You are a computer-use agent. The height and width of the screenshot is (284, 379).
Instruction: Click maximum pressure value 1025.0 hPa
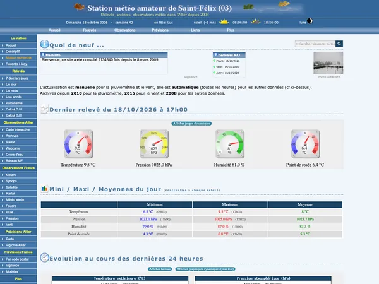click(x=223, y=219)
